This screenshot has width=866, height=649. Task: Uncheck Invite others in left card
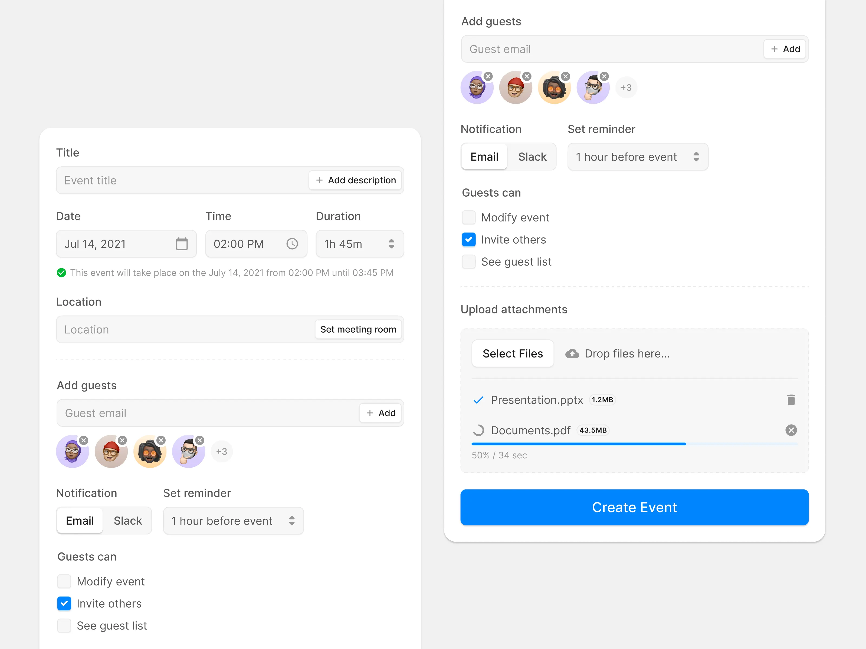point(64,604)
